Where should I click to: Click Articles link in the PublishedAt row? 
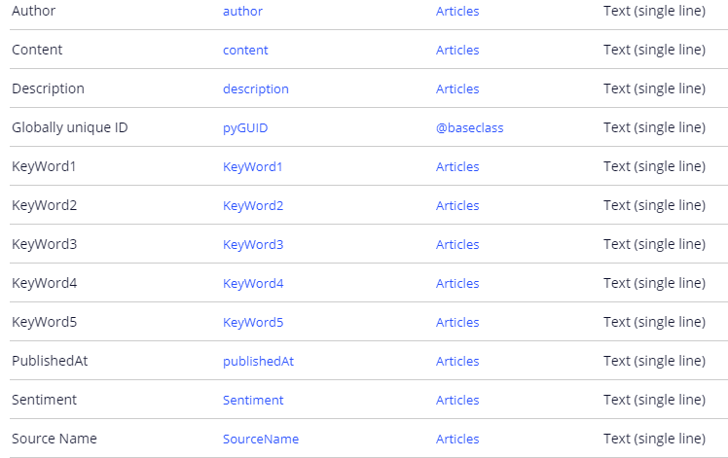tap(457, 361)
